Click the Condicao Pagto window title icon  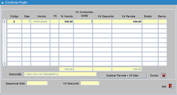pyautogui.click(x=2, y=2)
